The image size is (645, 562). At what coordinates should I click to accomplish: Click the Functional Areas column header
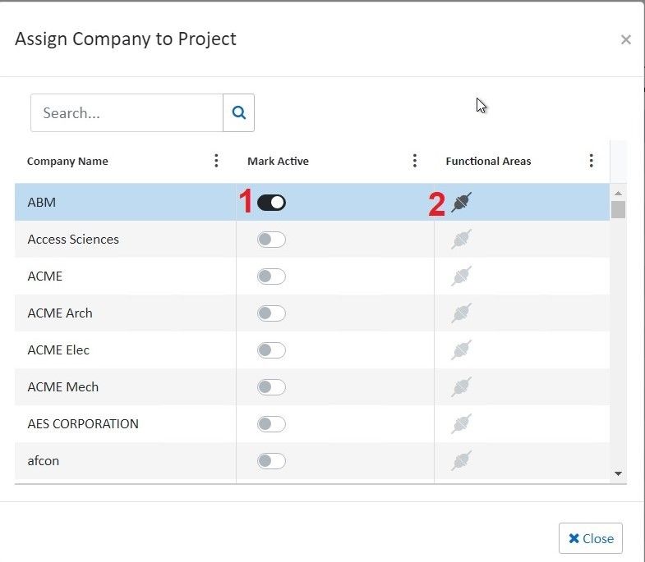488,161
